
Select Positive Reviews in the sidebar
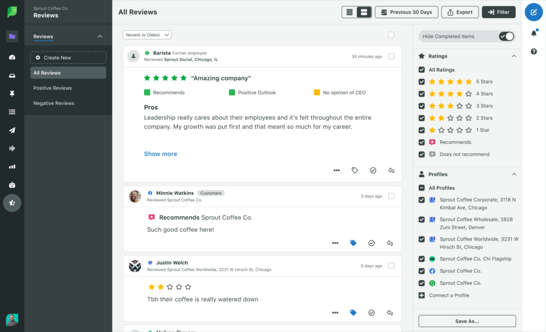pyautogui.click(x=52, y=88)
